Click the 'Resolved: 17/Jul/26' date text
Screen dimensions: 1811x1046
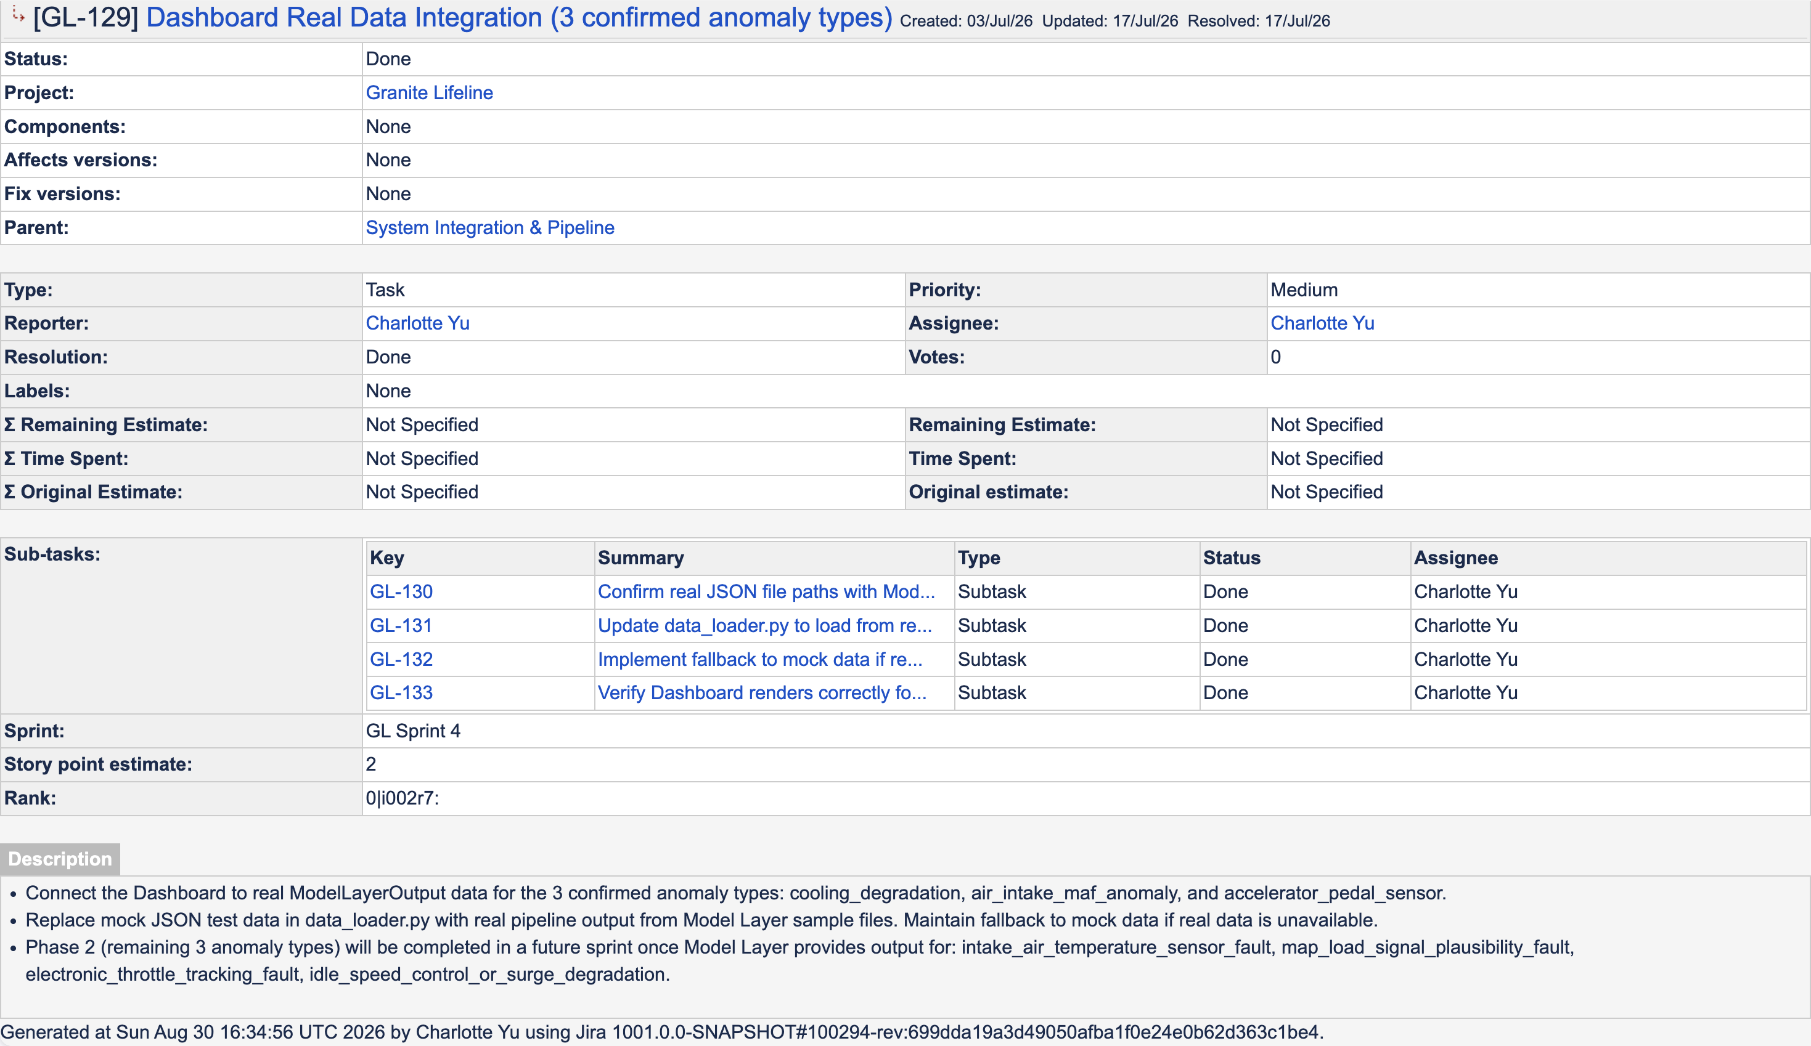click(1258, 21)
